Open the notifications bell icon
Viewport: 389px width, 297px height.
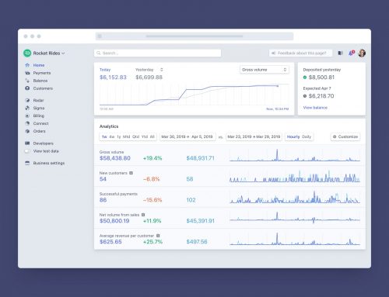coord(352,53)
